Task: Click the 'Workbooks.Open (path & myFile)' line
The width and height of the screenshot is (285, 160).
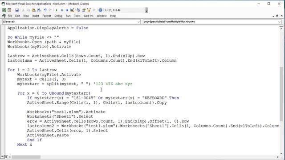Action: 44,42
